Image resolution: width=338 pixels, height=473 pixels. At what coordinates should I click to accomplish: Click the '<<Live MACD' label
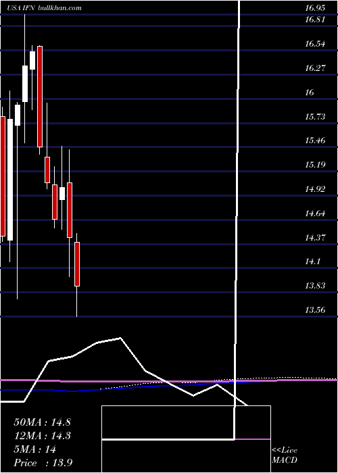click(285, 455)
